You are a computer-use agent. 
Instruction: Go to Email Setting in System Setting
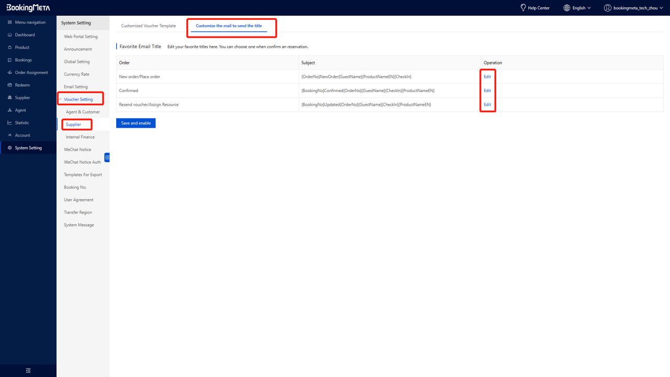pos(76,87)
